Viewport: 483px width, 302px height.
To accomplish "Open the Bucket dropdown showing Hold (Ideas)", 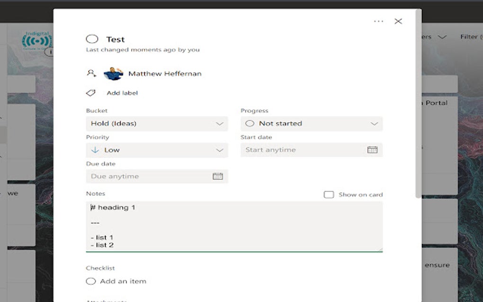I will pyautogui.click(x=157, y=124).
